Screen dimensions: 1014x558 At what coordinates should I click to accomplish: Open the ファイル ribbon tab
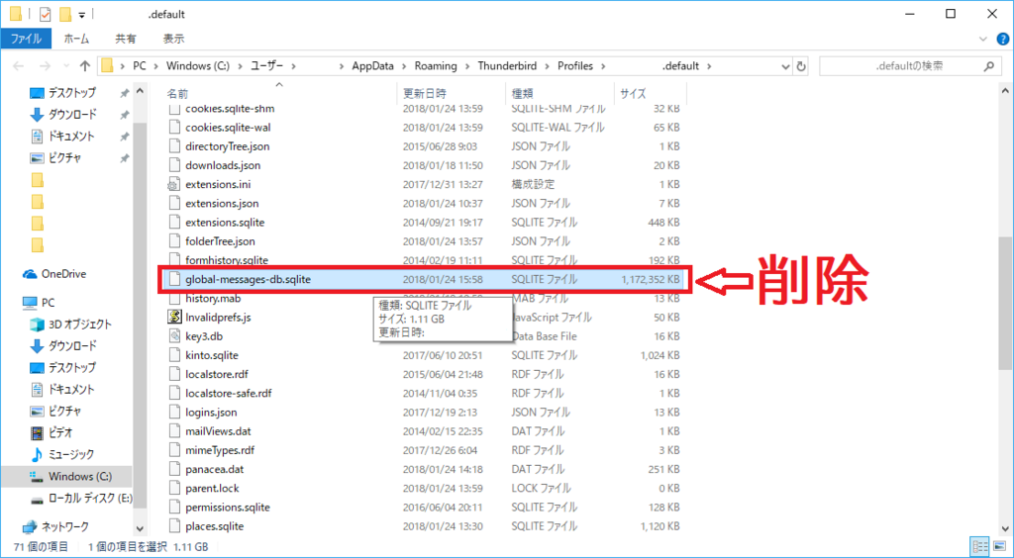[25, 39]
